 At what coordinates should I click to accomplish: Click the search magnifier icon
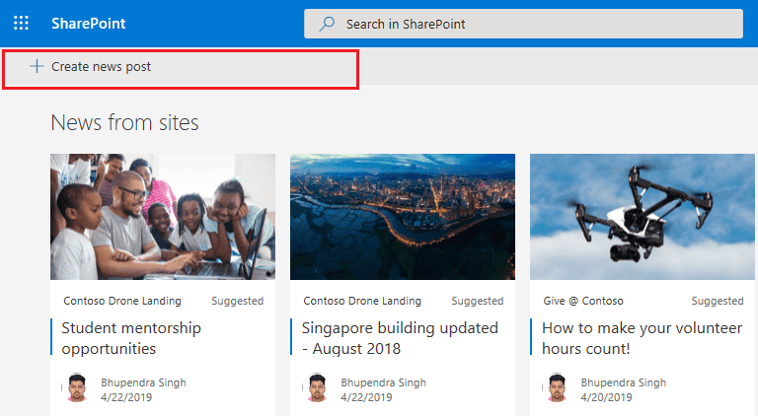[x=326, y=24]
